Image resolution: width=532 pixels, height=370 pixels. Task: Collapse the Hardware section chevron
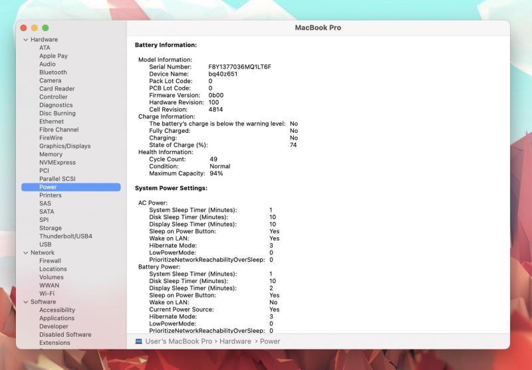tap(26, 40)
